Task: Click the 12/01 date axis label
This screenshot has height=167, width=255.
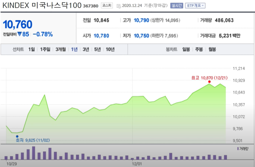Action: (137, 164)
